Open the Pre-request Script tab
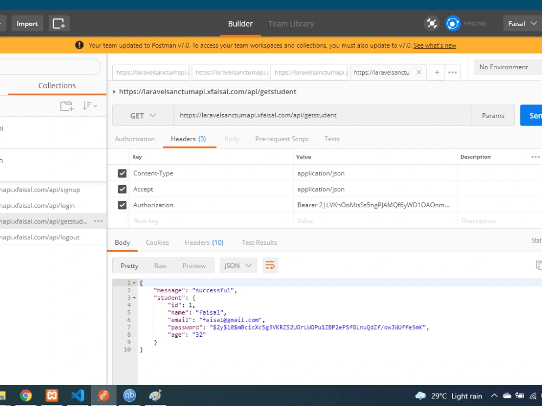 [x=282, y=139]
